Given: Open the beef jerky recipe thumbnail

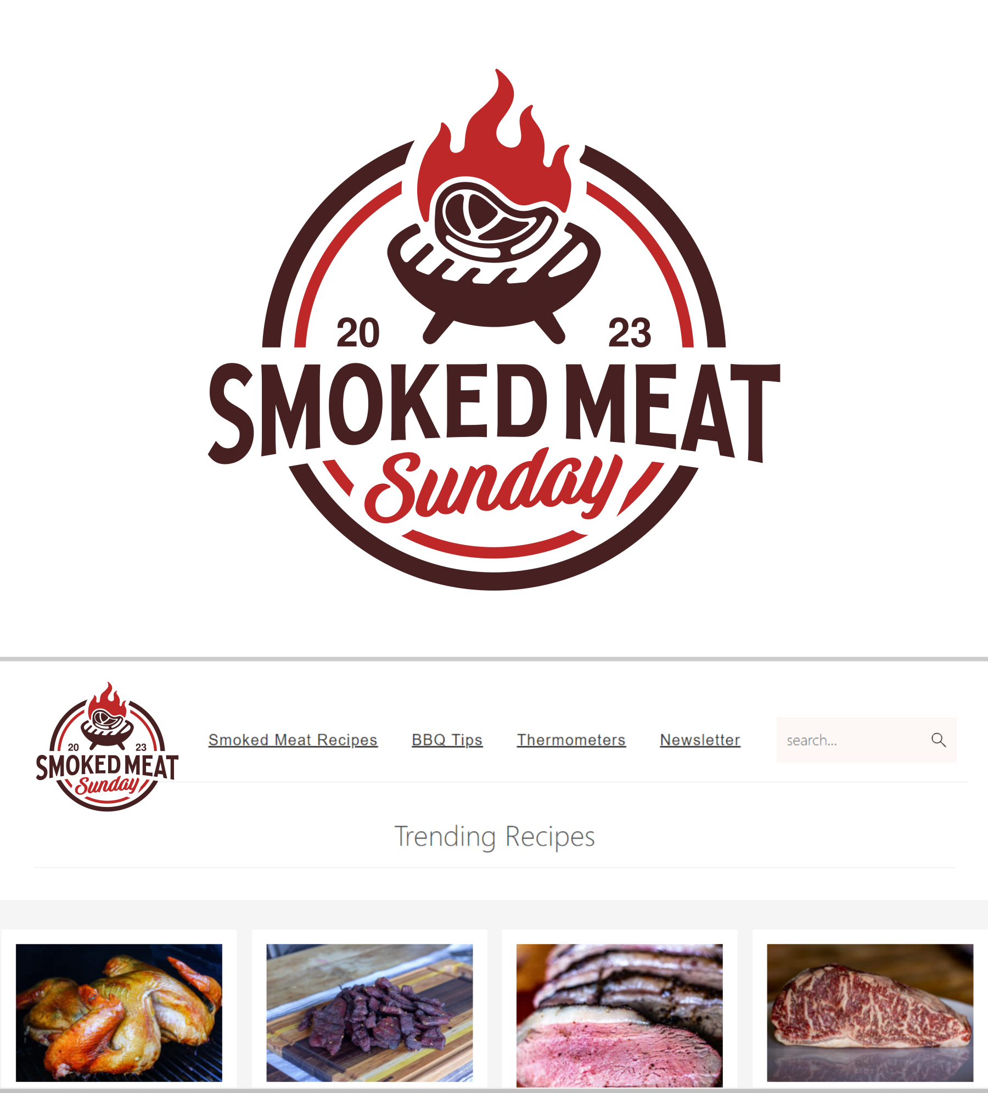Looking at the screenshot, I should [x=369, y=1013].
